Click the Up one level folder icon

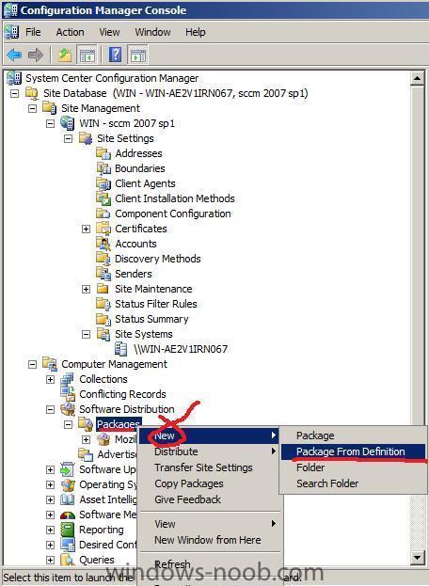coord(65,55)
